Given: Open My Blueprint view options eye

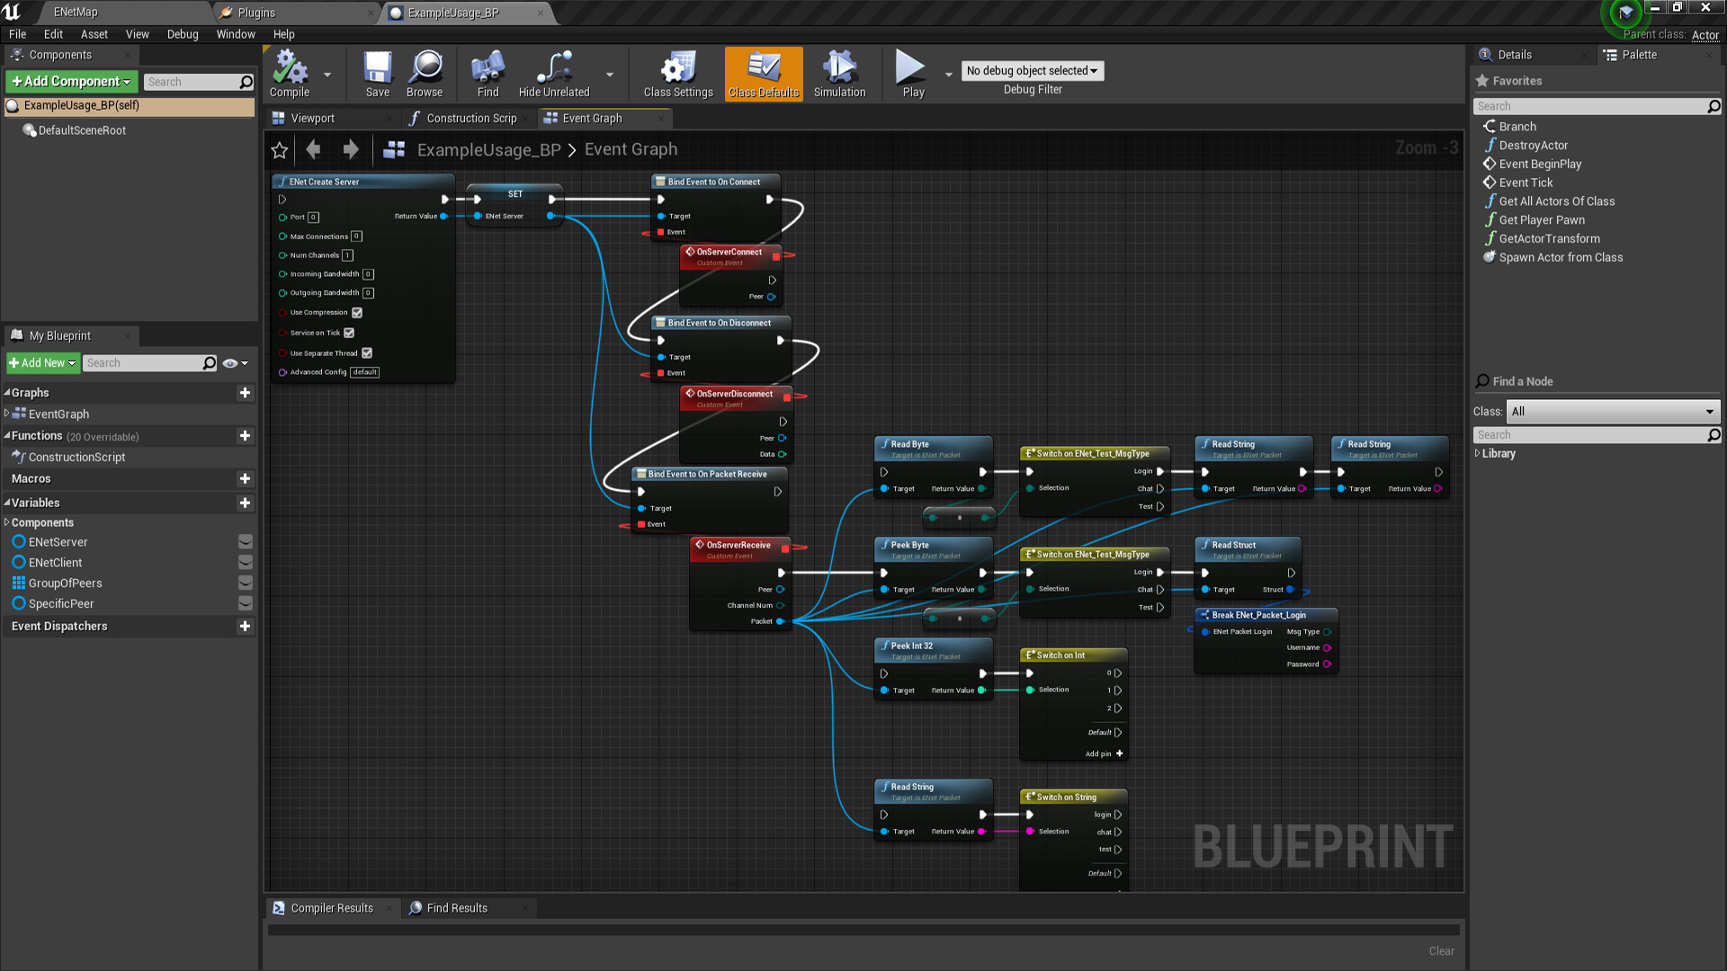Looking at the screenshot, I should 235,363.
